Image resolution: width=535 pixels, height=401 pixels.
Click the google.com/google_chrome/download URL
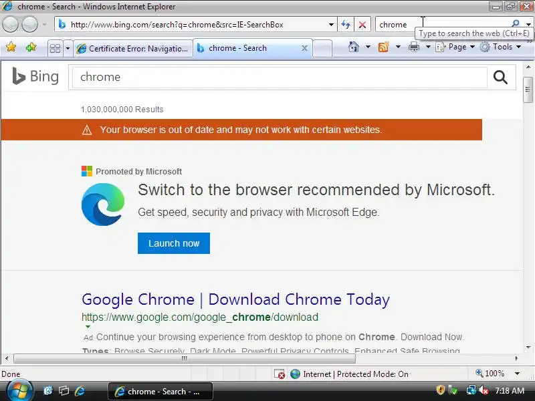pos(200,317)
